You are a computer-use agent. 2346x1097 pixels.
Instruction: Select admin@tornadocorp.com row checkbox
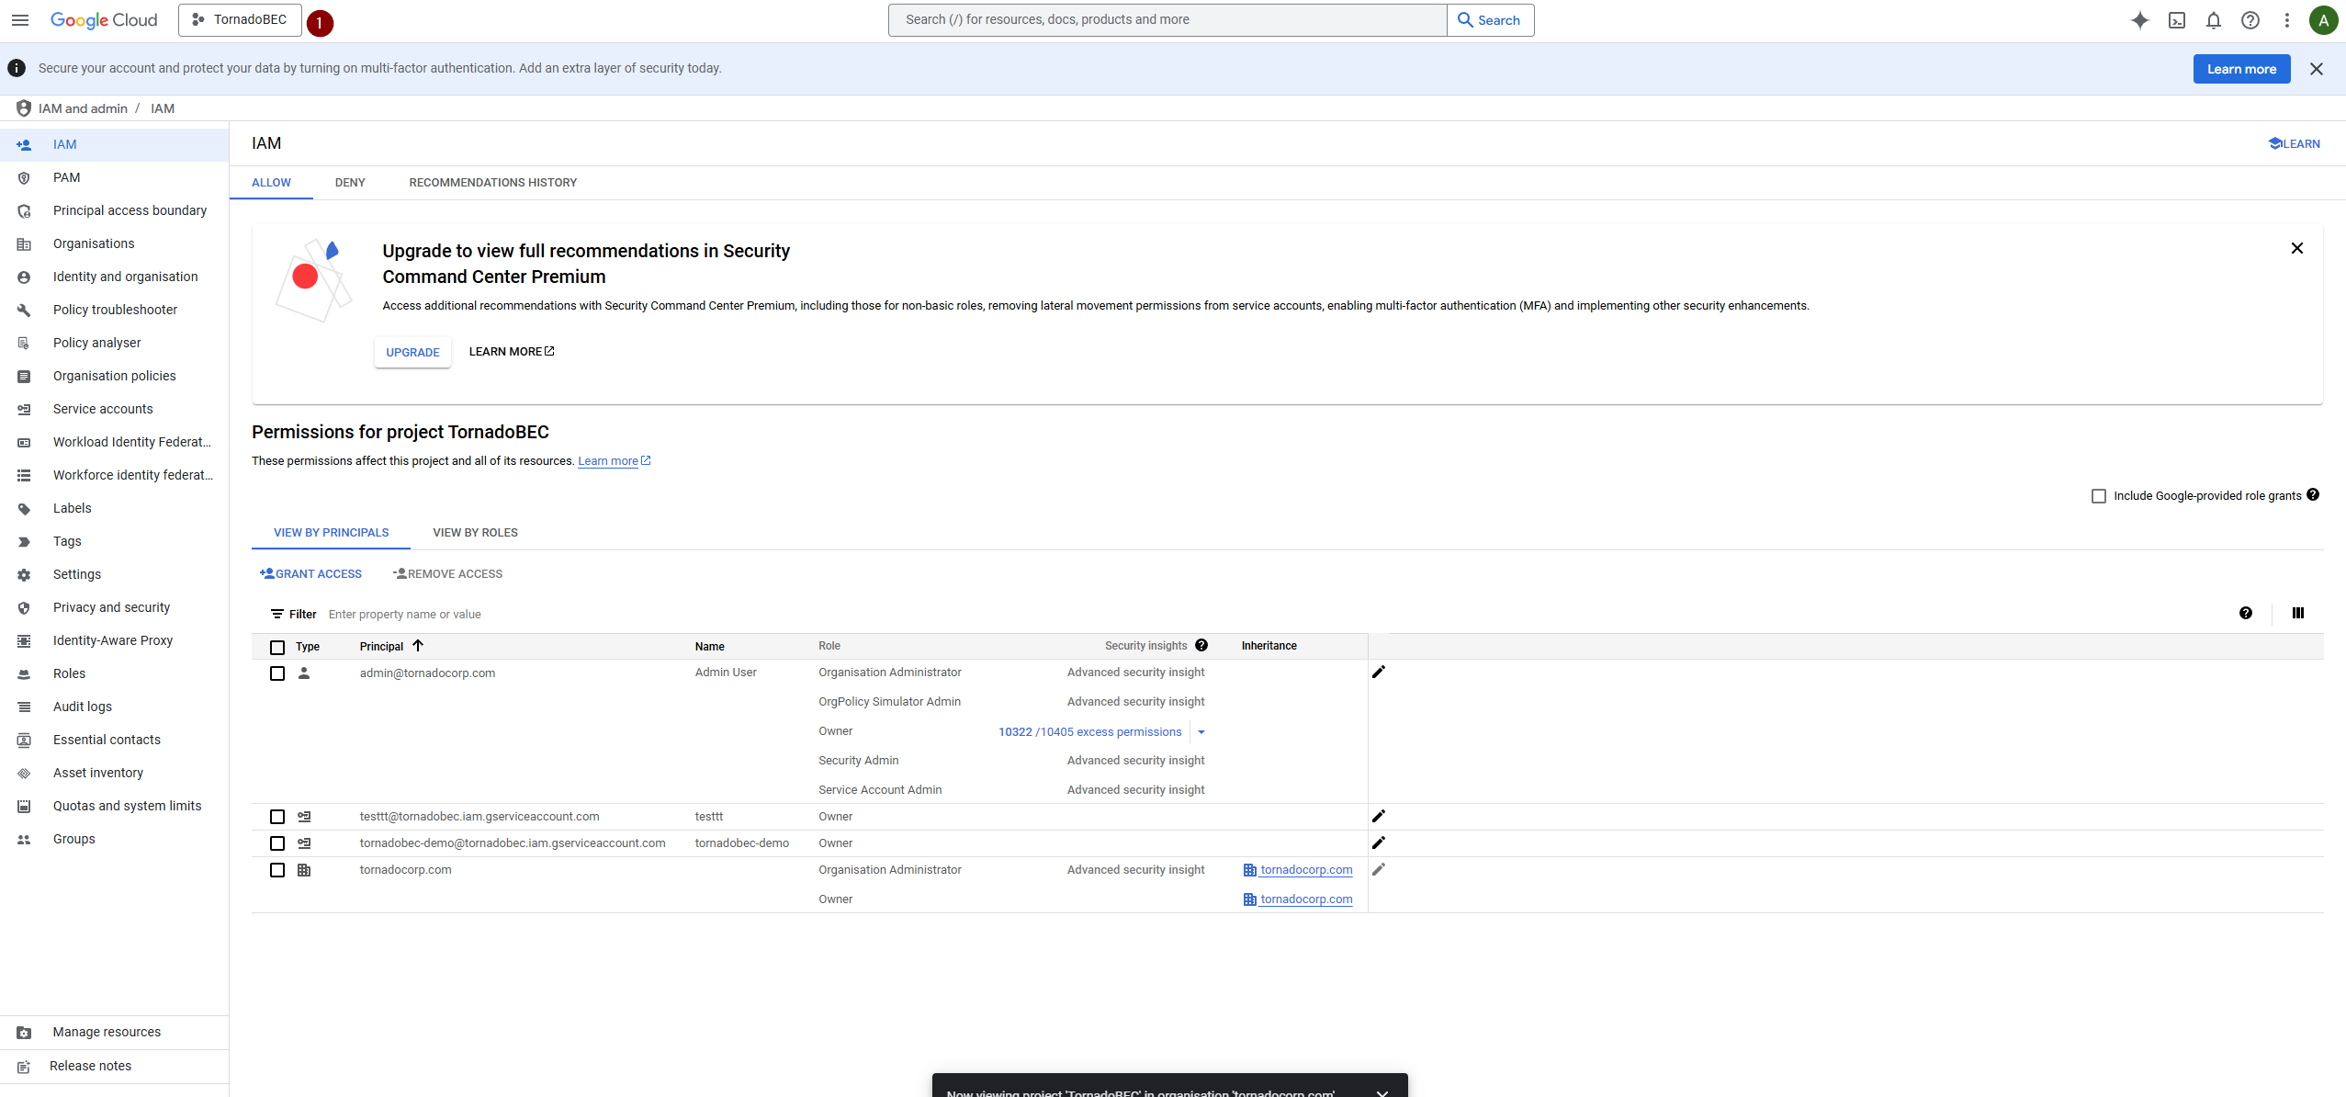point(277,673)
